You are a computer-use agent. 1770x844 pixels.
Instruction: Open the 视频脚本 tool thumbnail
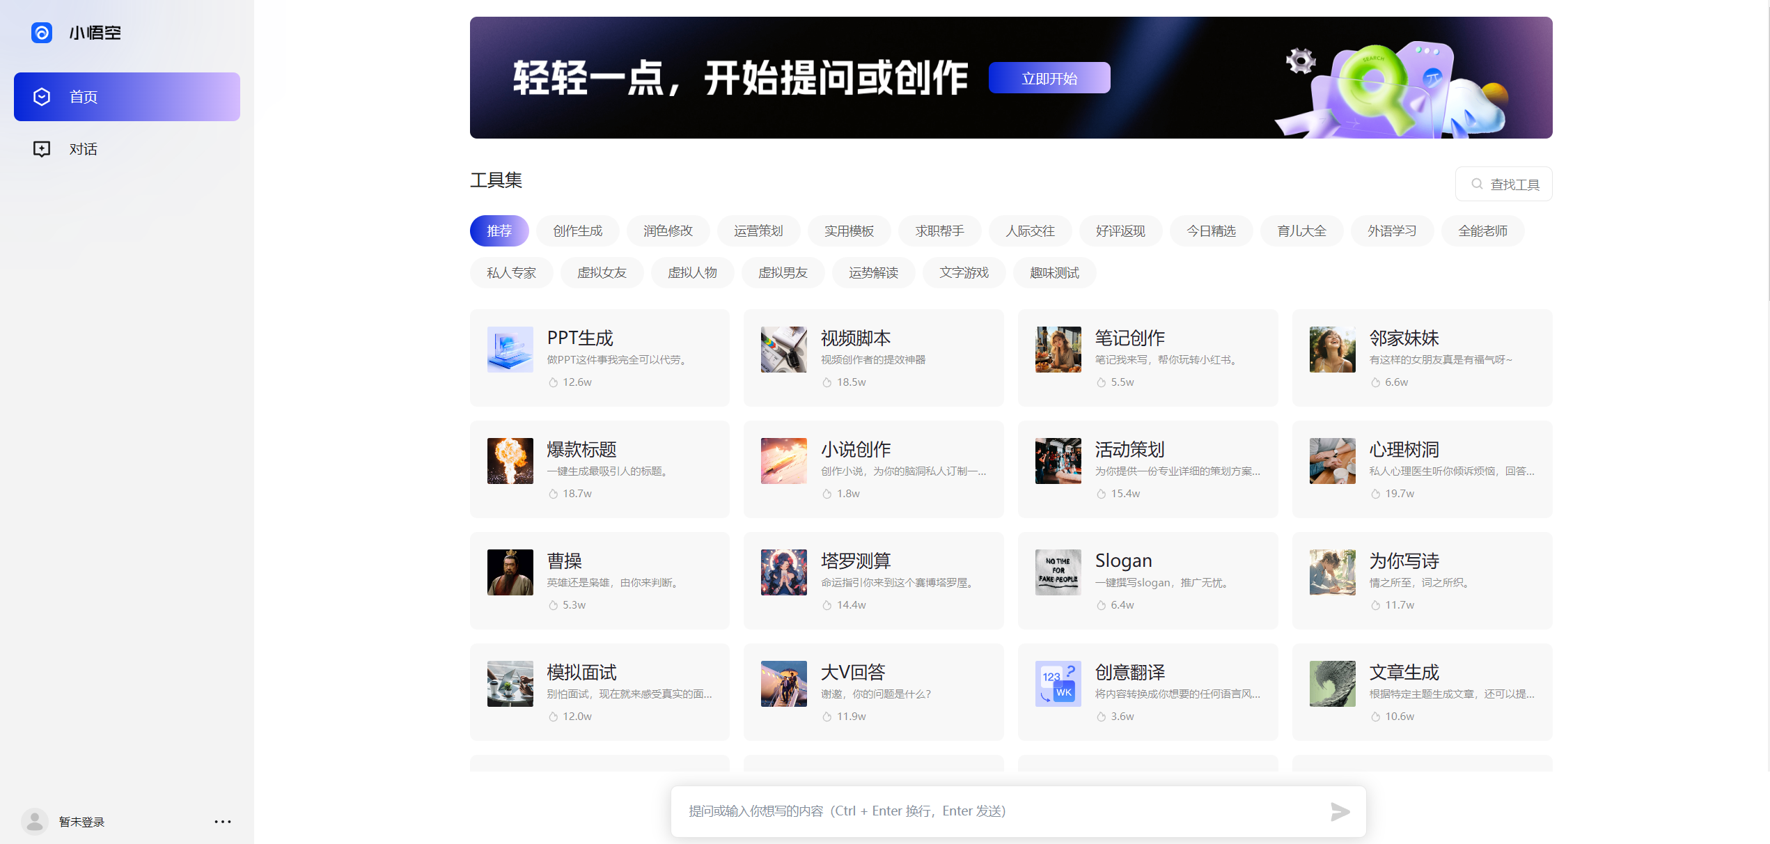point(784,350)
